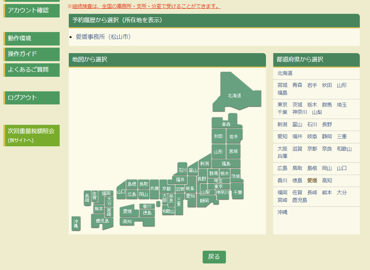Screen dimensions: 370x270
Task: Pick 青森 on the map
Action: coord(226,124)
